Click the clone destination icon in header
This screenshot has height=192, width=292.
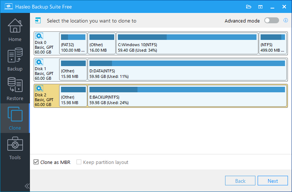(38, 20)
